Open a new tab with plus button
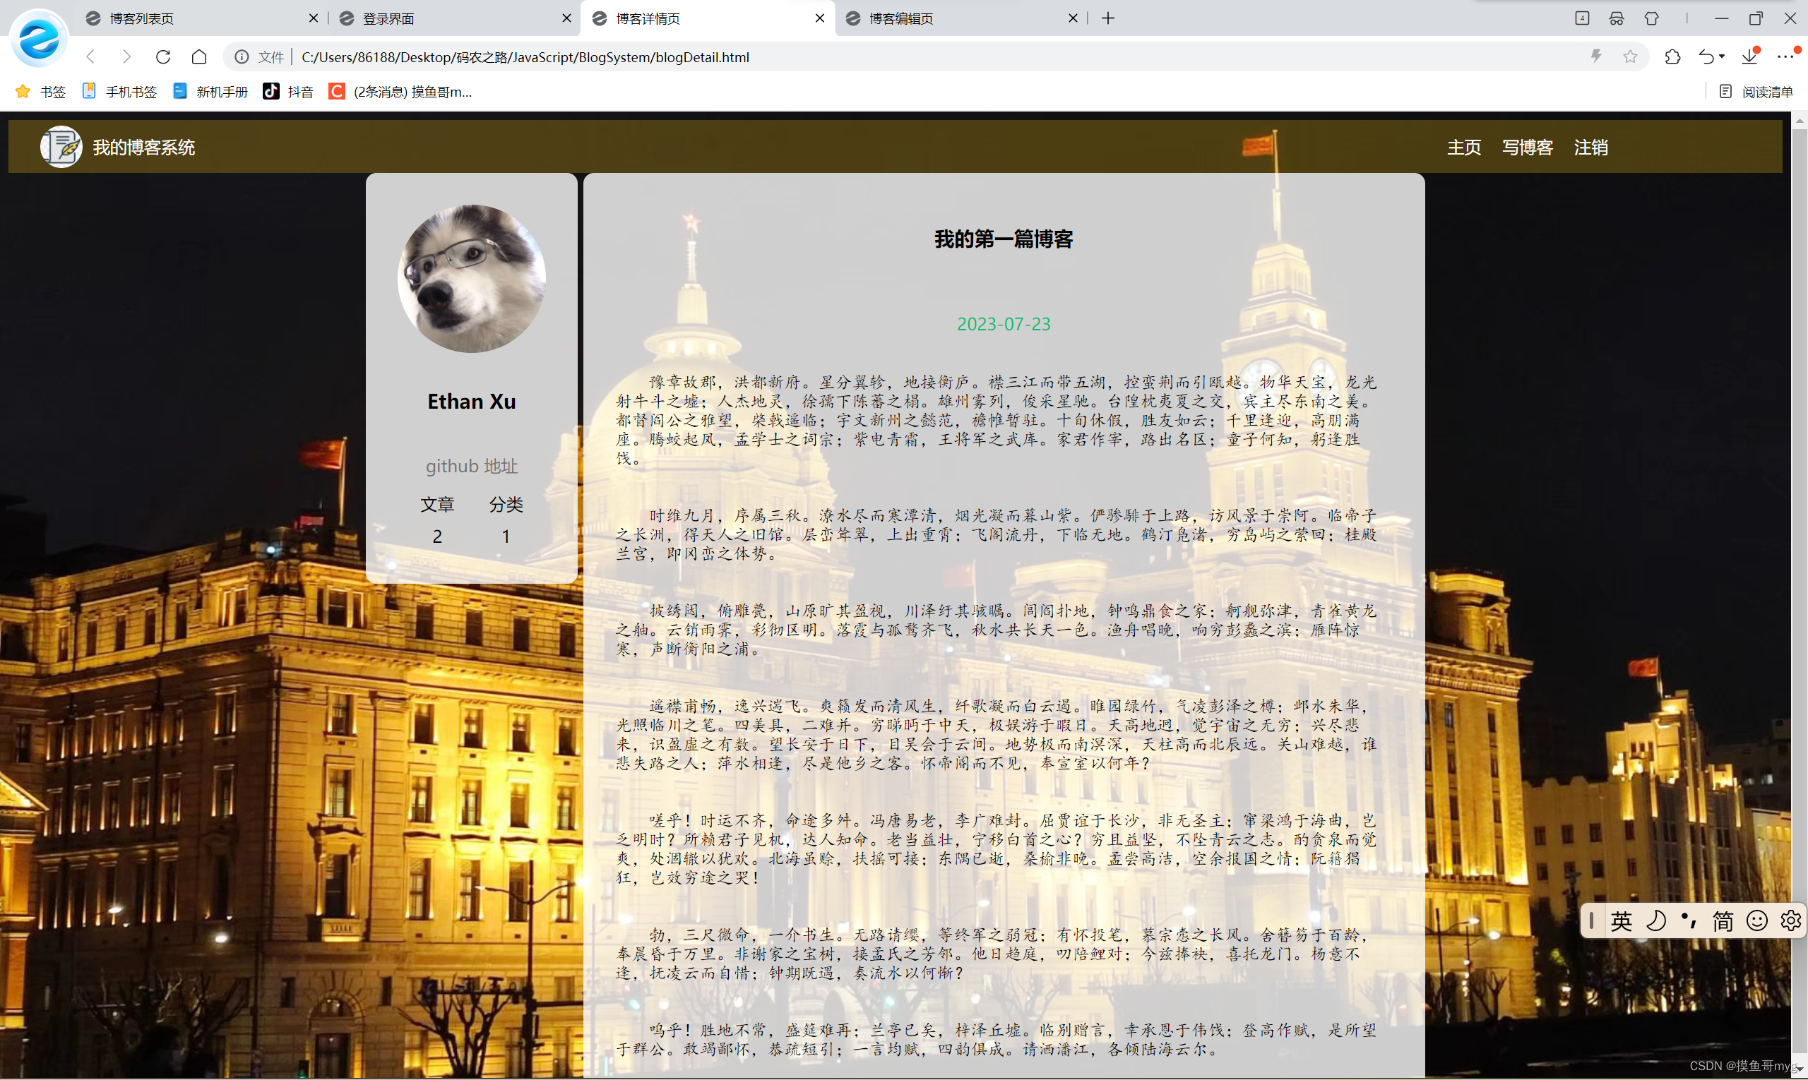The image size is (1808, 1080). (x=1108, y=18)
